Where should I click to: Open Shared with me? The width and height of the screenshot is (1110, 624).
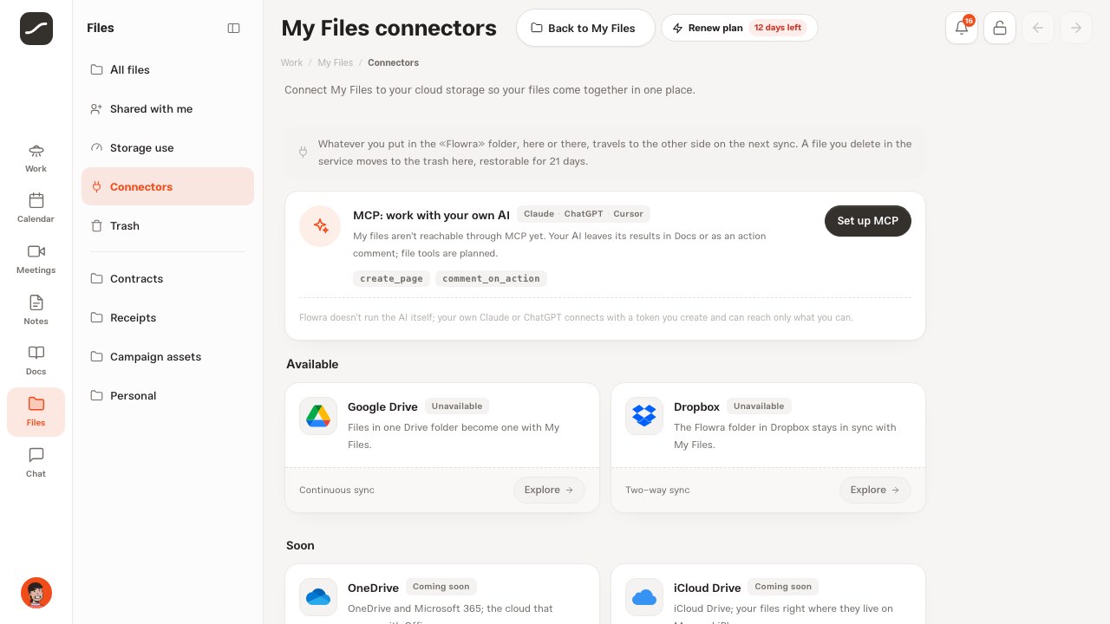coord(167,108)
